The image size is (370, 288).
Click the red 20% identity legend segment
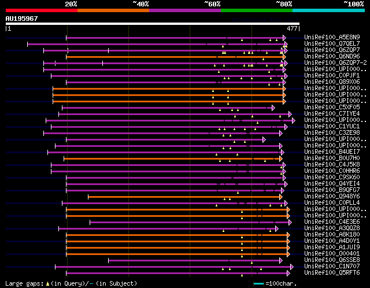coord(42,10)
